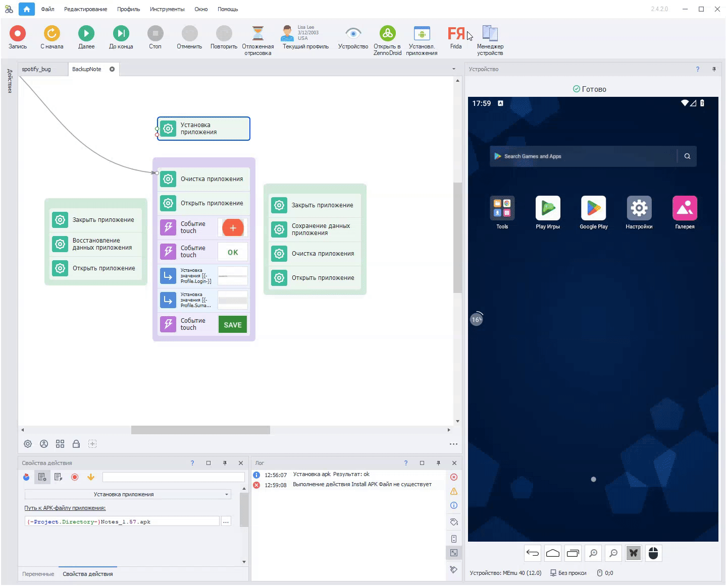Run До конца toolbar button

[x=121, y=34]
